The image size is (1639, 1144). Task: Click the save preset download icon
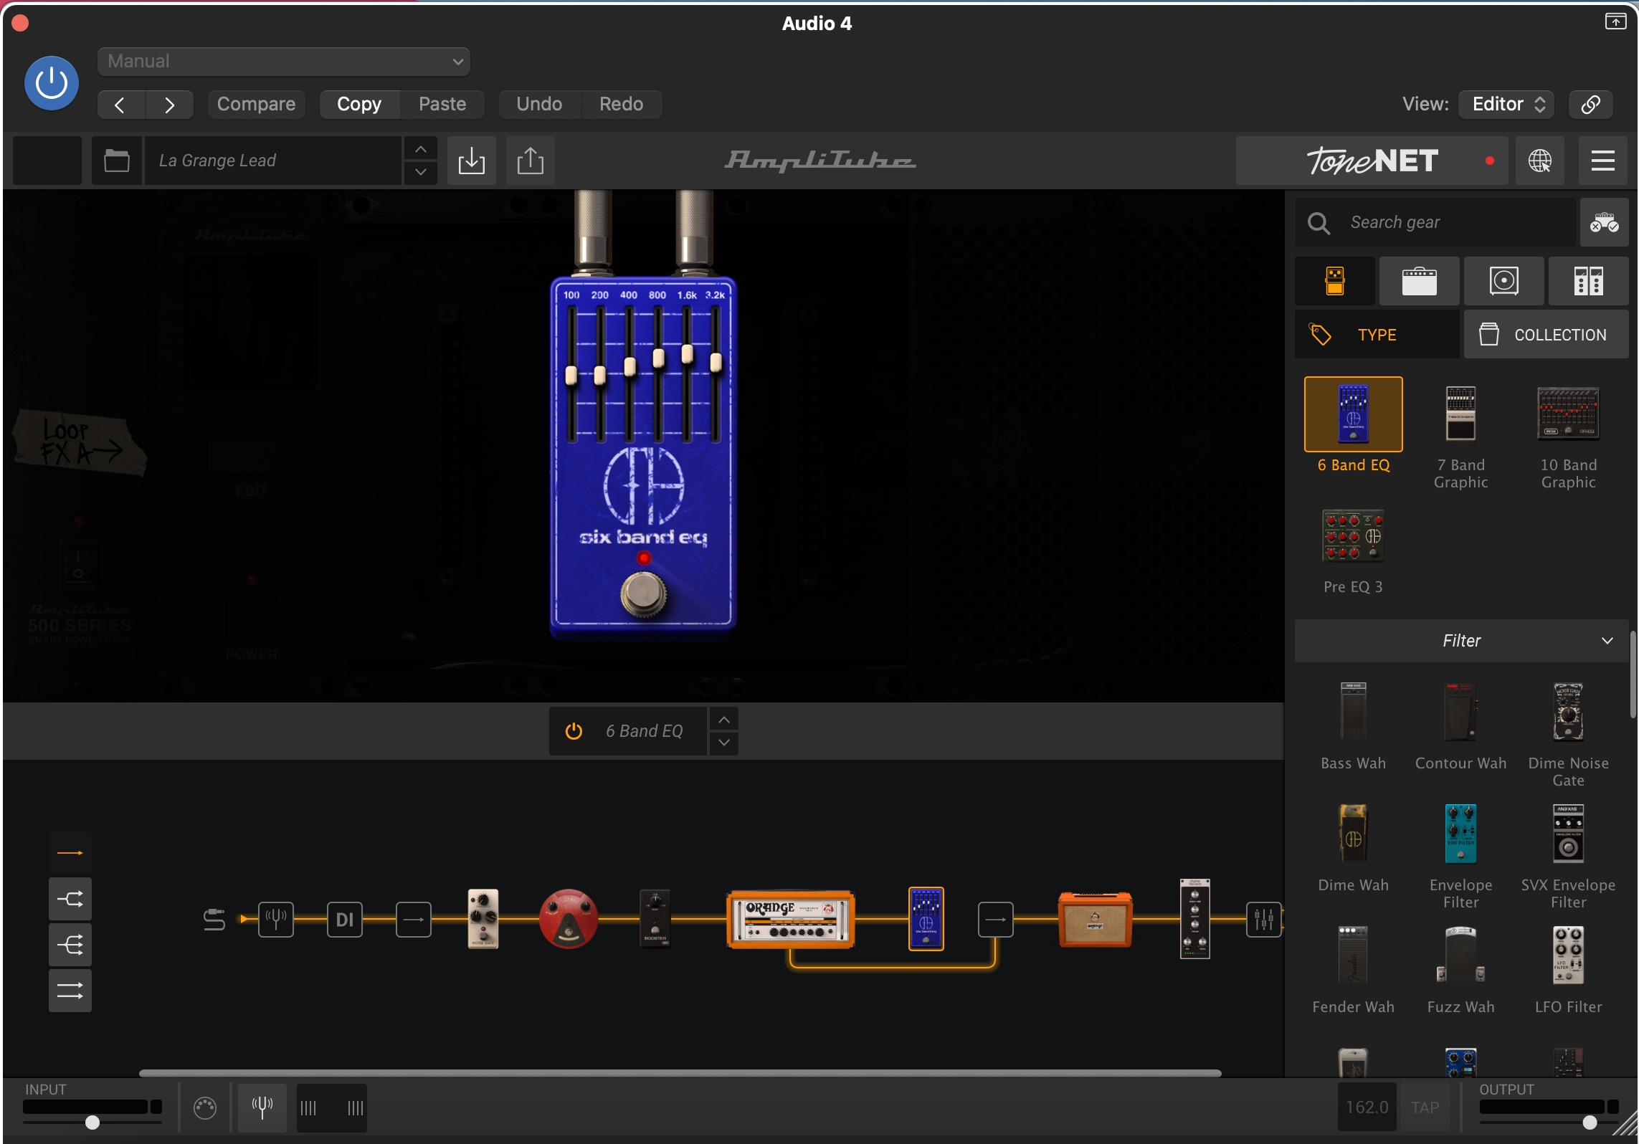472,161
